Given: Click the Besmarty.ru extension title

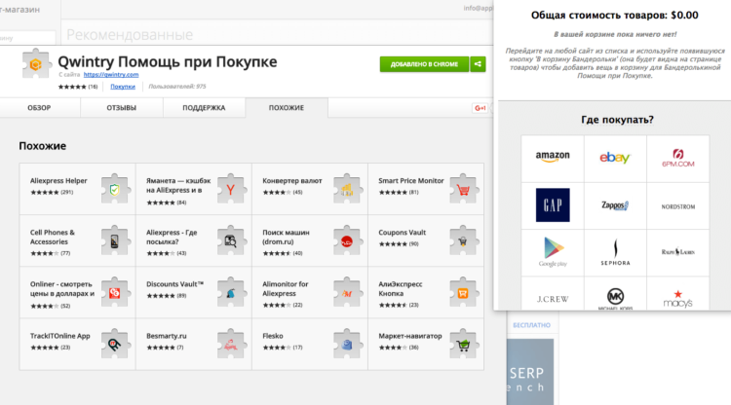Looking at the screenshot, I should click(x=167, y=336).
